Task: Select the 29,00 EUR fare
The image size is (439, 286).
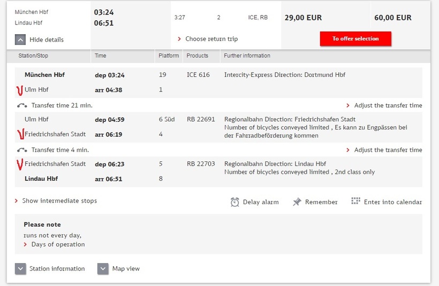Action: [x=303, y=18]
